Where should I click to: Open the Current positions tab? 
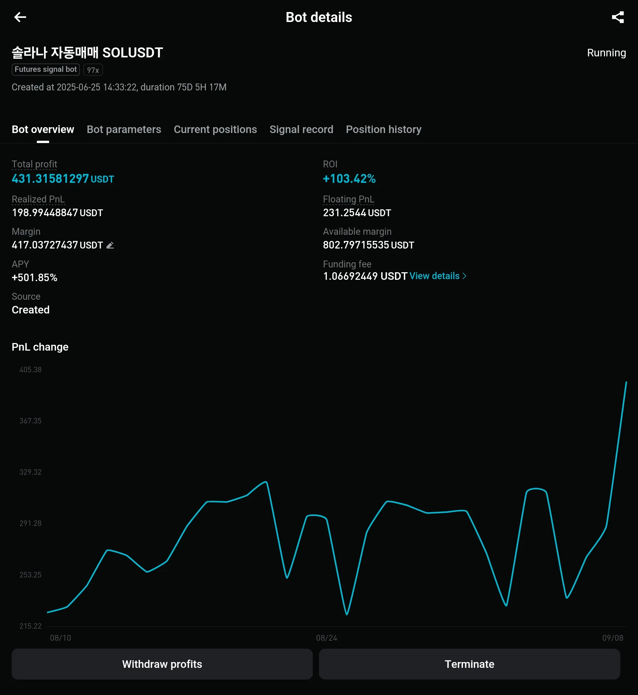[x=215, y=130]
